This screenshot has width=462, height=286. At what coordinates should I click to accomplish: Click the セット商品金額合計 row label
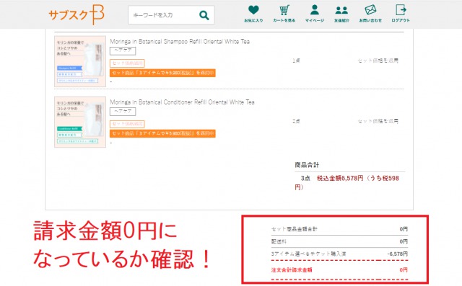tap(294, 229)
